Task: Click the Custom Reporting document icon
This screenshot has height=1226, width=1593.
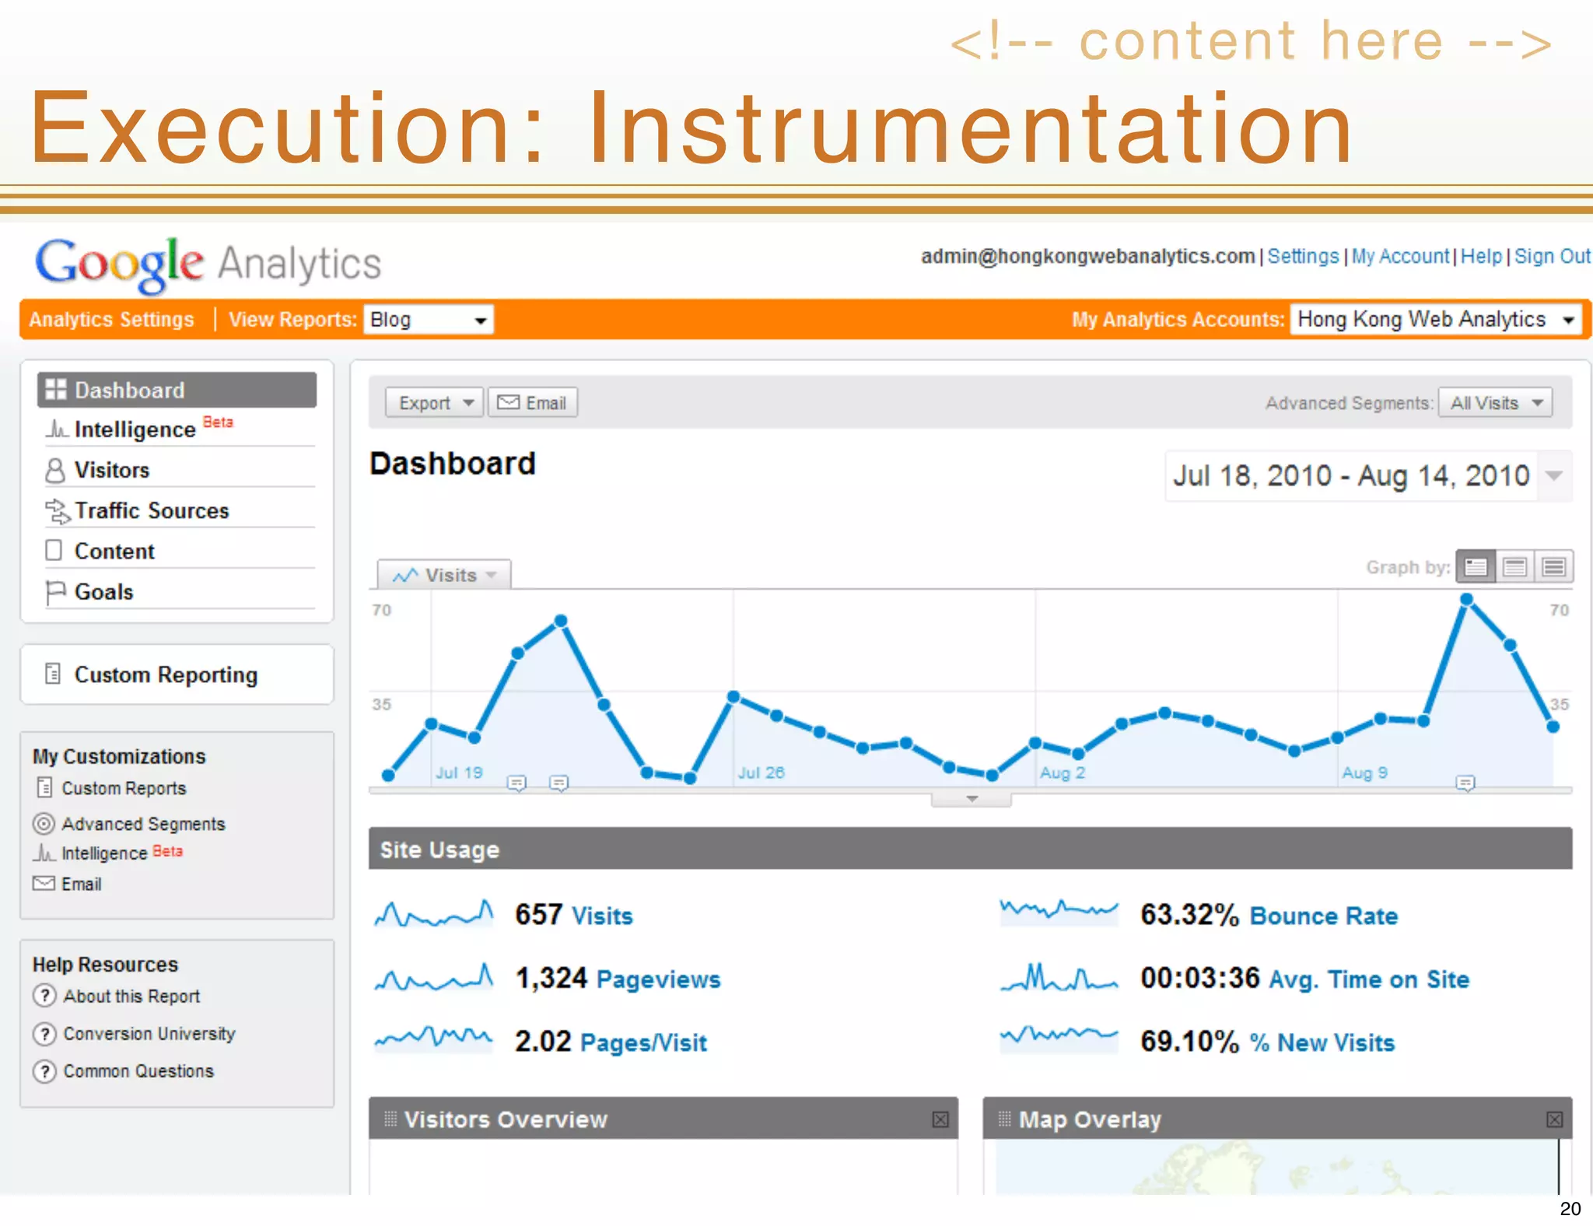Action: pyautogui.click(x=53, y=674)
